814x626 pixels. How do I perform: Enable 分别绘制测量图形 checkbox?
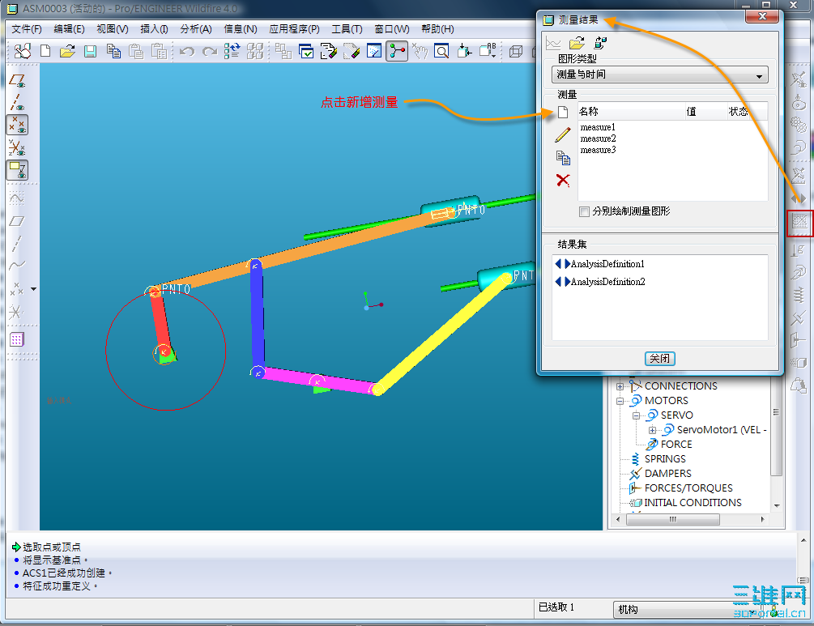pyautogui.click(x=584, y=211)
